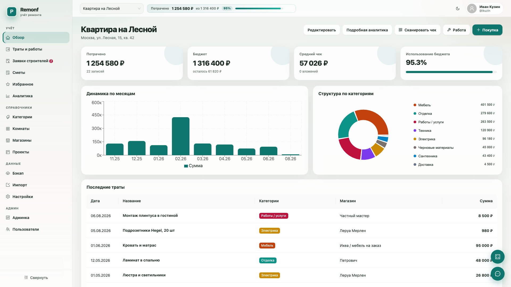
Task: Toggle the Сумма chart legend item
Action: click(193, 166)
